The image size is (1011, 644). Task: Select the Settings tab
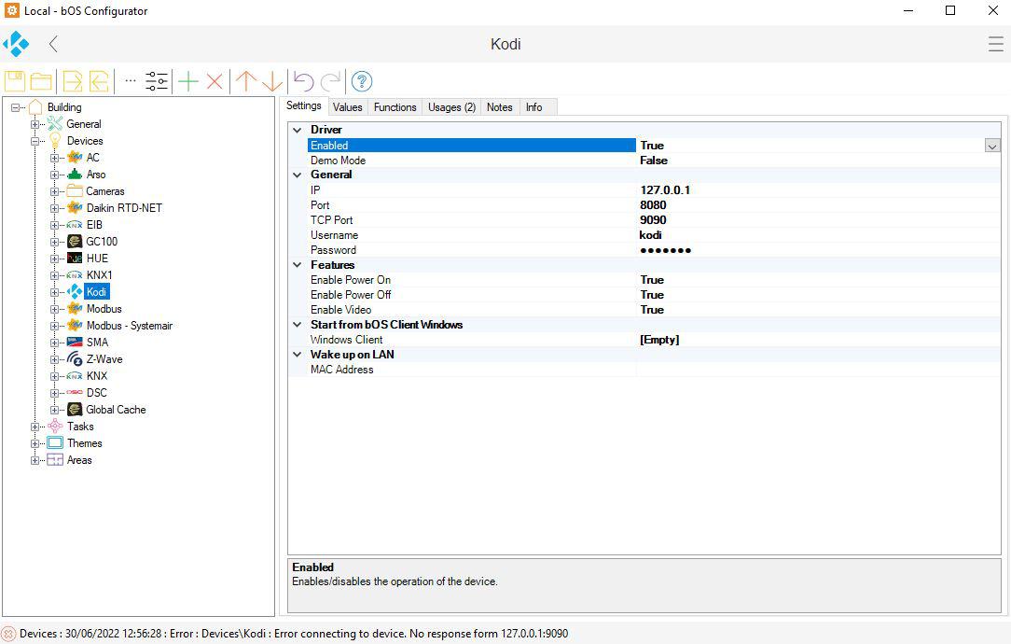(x=304, y=105)
